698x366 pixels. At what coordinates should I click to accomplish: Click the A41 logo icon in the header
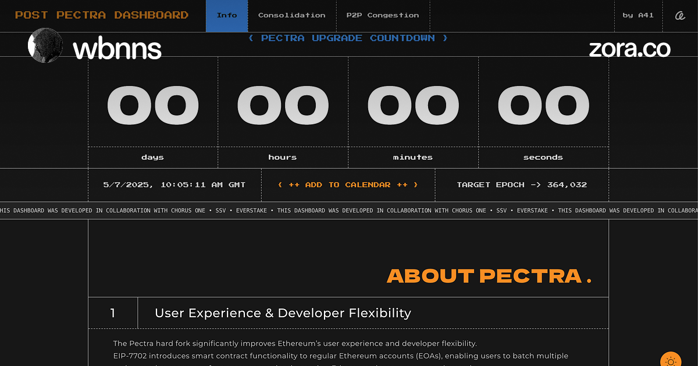679,16
